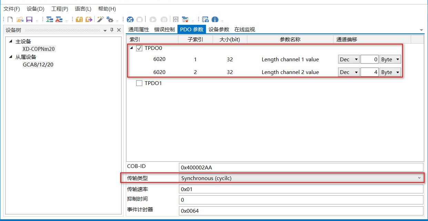
Task: Click the magic wand configuration wizard icon
Action: [100, 19]
